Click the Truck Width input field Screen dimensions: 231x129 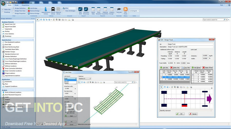click(x=170, y=63)
